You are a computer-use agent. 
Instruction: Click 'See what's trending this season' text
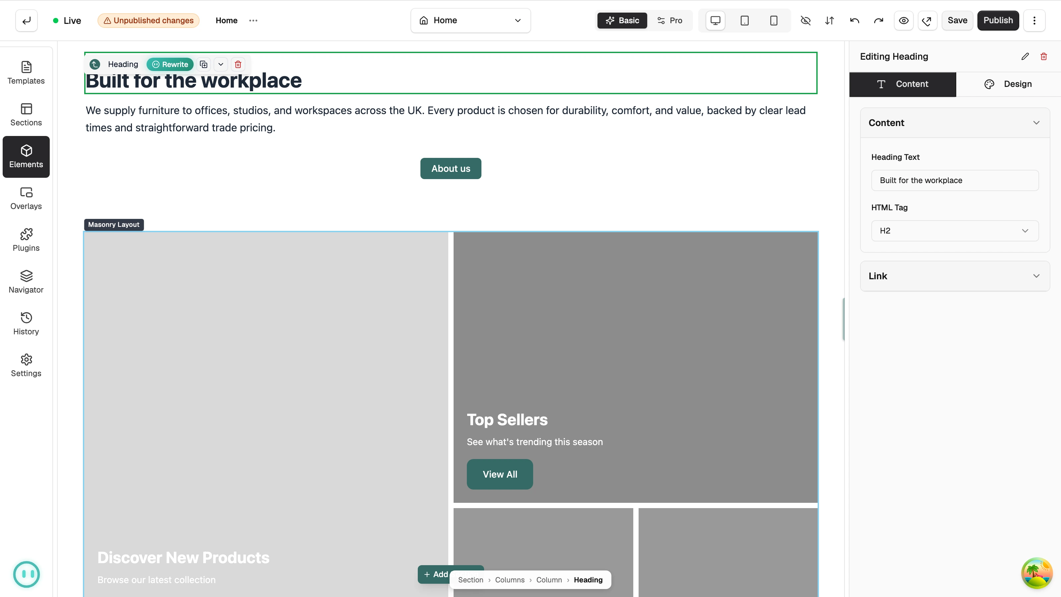(x=534, y=442)
